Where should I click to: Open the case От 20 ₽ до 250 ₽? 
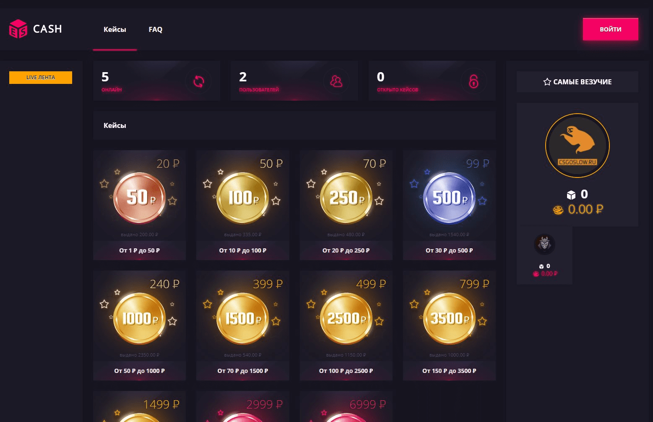[x=346, y=250]
